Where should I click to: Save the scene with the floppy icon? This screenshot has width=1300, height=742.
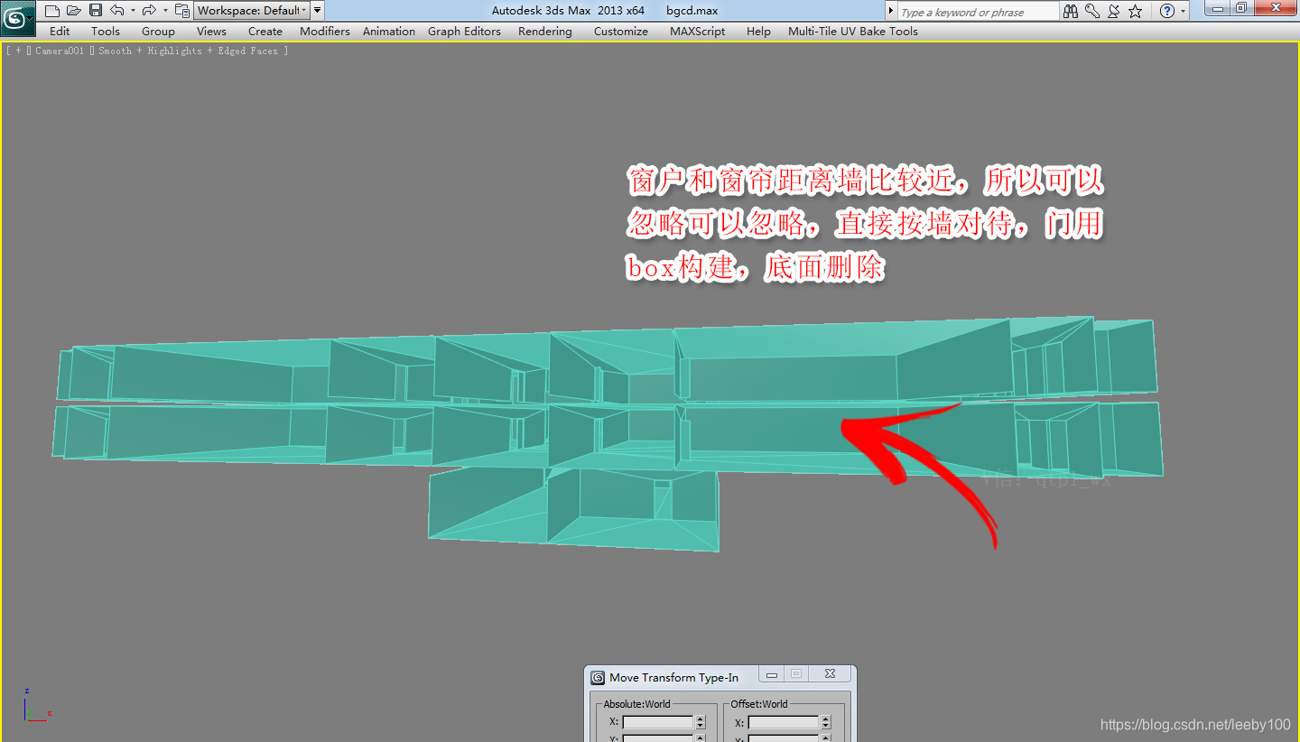tap(96, 11)
